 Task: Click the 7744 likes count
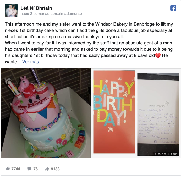pyautogui.click(x=16, y=169)
